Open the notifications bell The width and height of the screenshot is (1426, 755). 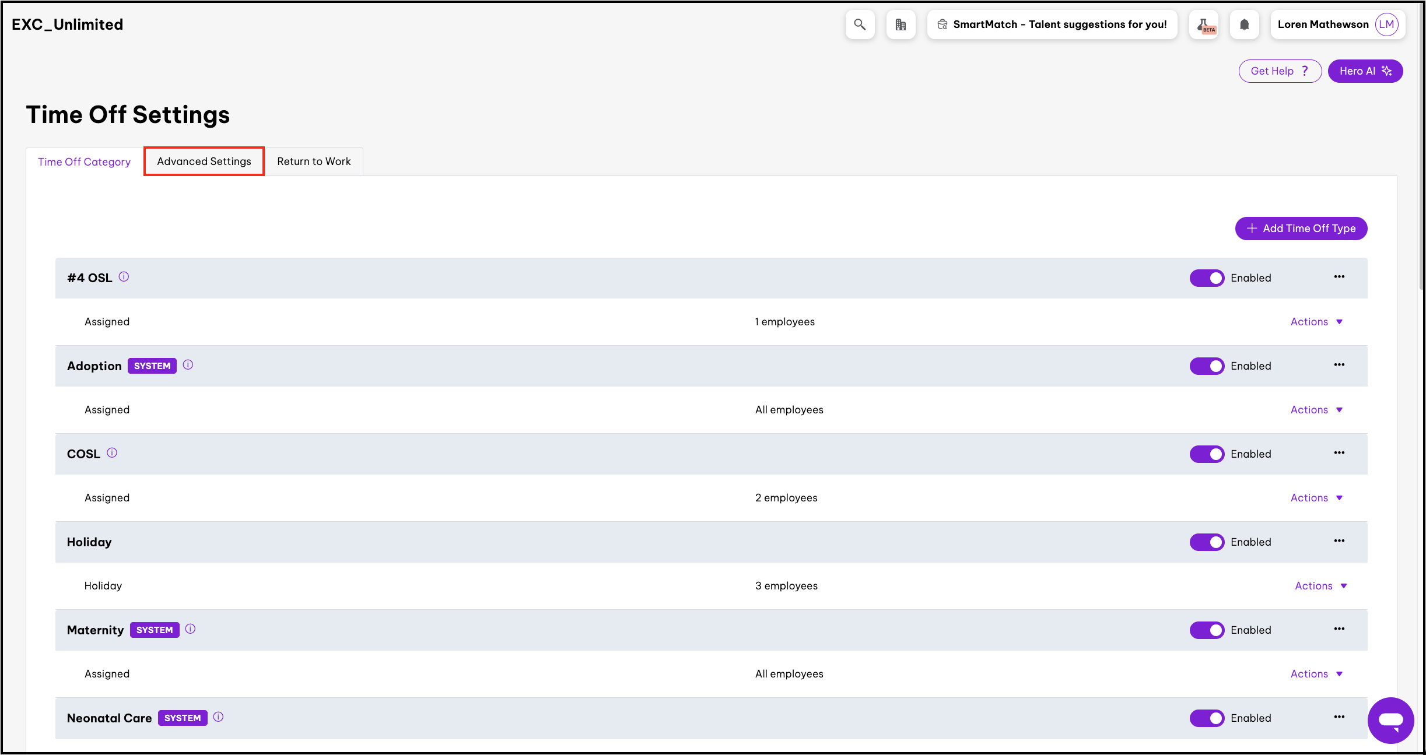pyautogui.click(x=1244, y=24)
